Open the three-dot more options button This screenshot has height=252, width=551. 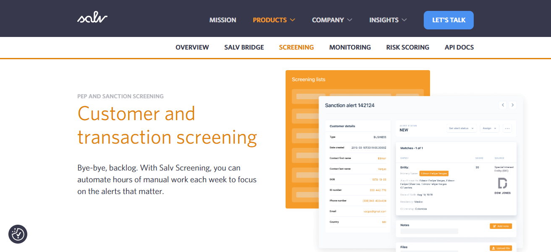pyautogui.click(x=507, y=129)
